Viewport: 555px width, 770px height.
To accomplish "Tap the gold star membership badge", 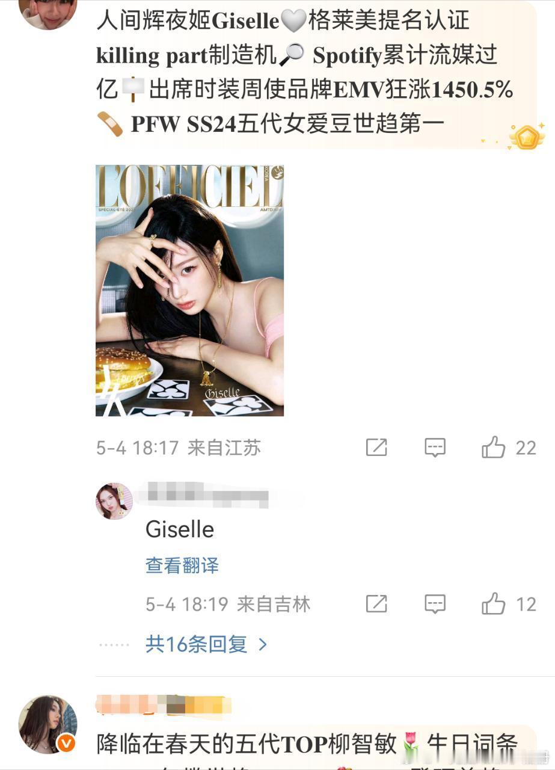I will click(527, 137).
